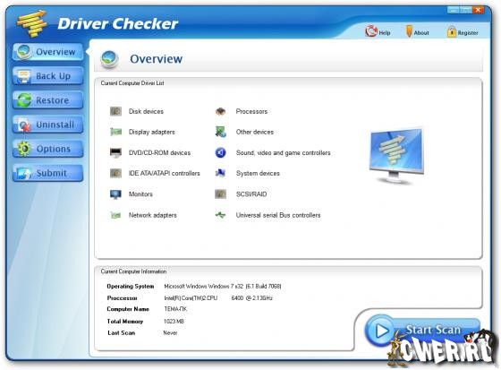The image size is (501, 370).
Task: Click the Total Memory value 1023 MB
Action: (174, 321)
